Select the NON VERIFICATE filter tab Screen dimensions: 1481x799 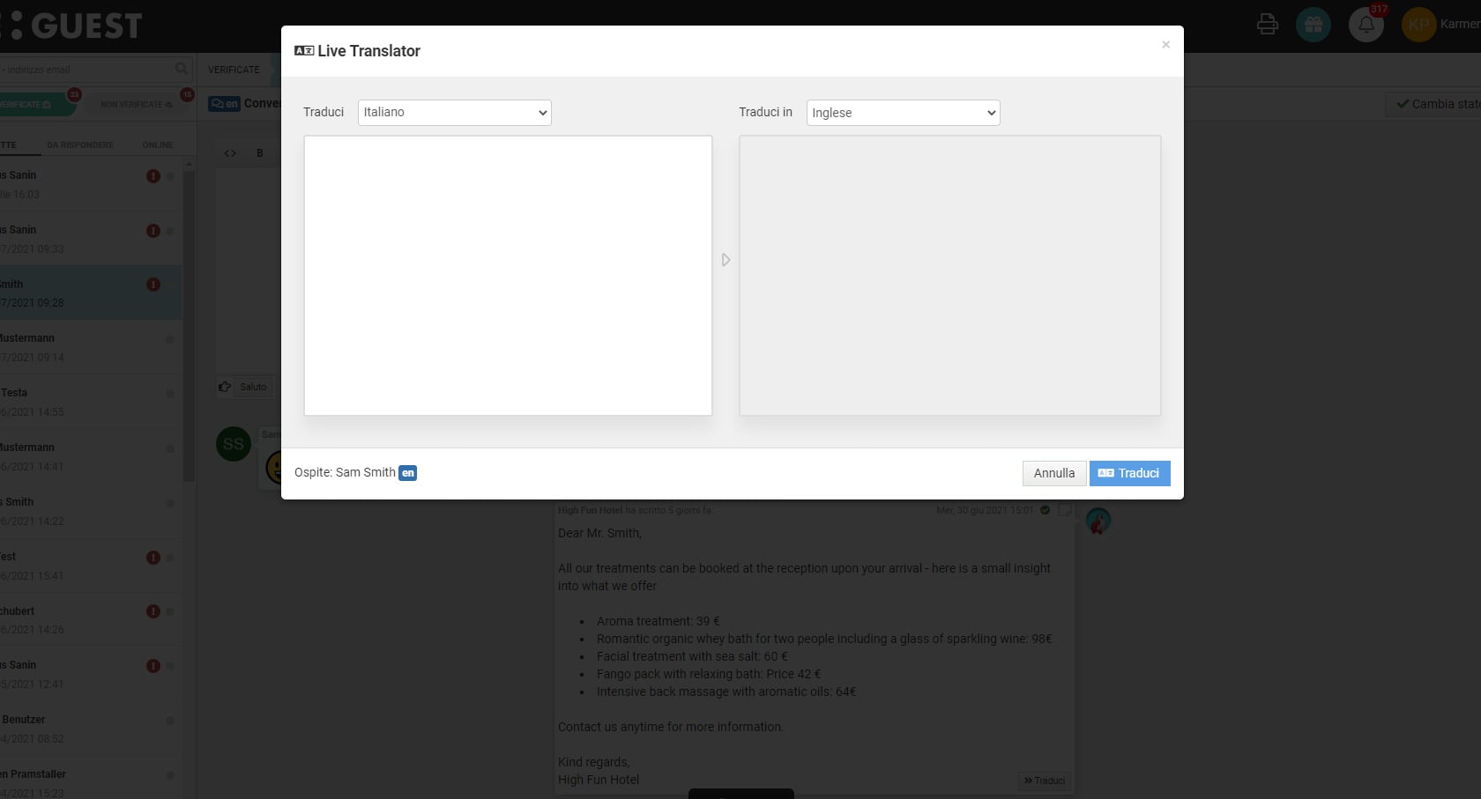pos(137,104)
